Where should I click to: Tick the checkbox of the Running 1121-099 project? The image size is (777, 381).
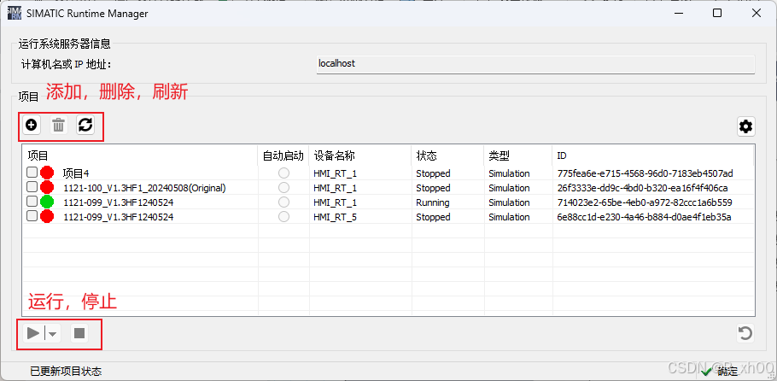[32, 202]
